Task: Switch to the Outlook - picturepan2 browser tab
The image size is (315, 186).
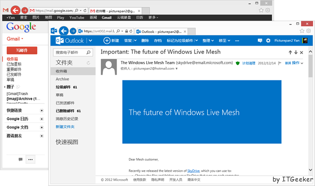Action: (x=161, y=31)
